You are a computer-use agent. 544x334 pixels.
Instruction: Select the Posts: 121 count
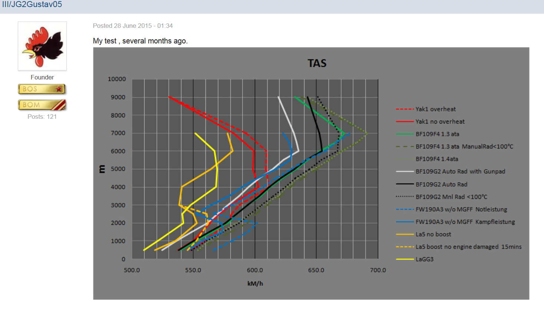click(42, 117)
